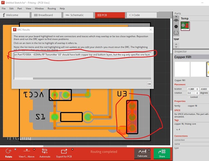Image resolution: width=209 pixels, height=161 pixels.
Task: Click Copper Fill1 title in Inspector
Action: coord(183,57)
